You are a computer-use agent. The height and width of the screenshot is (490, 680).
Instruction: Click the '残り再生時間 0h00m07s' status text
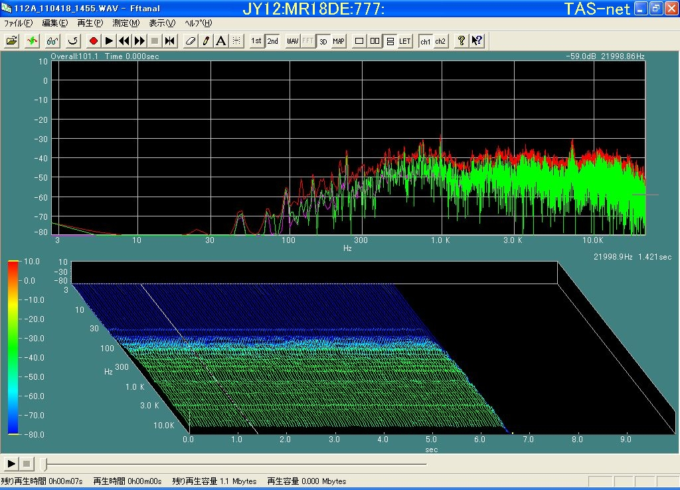(42, 481)
